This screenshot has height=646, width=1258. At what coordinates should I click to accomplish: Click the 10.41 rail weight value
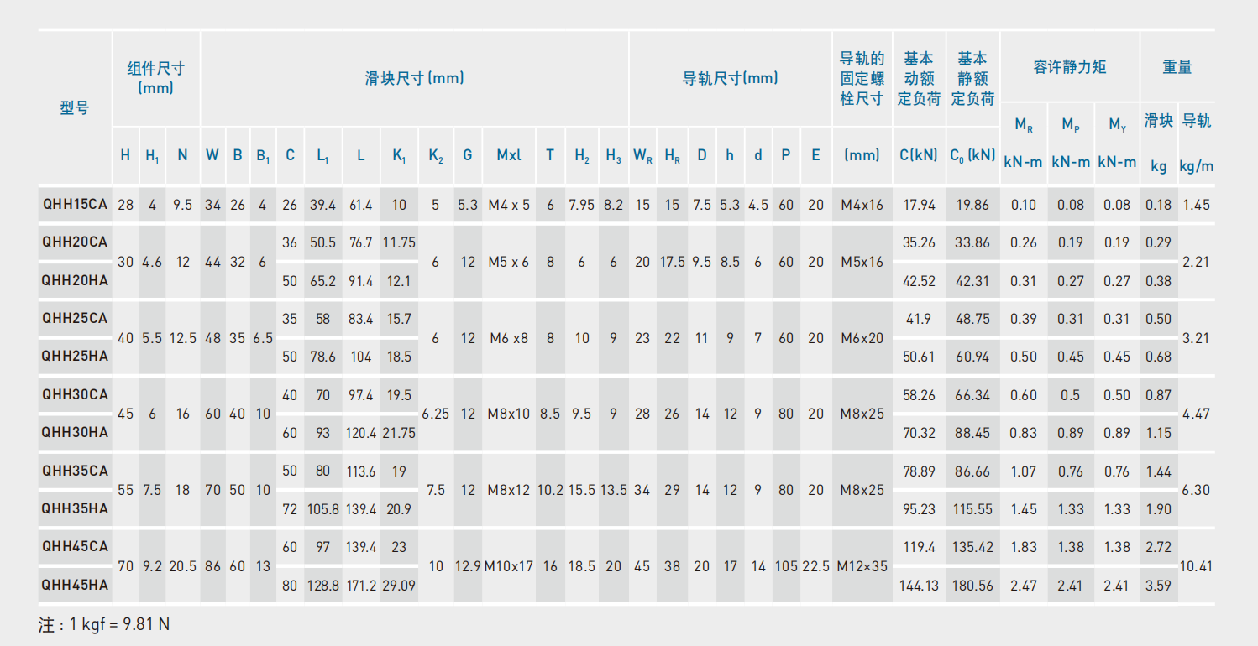[1196, 566]
